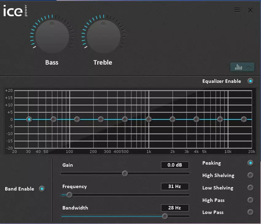Viewport: 261px width, 224px height.
Task: Click the Gain slider handle
Action: [x=125, y=173]
